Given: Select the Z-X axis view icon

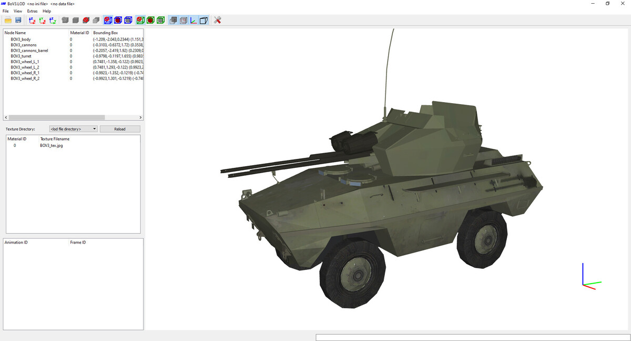Looking at the screenshot, I should [x=32, y=20].
